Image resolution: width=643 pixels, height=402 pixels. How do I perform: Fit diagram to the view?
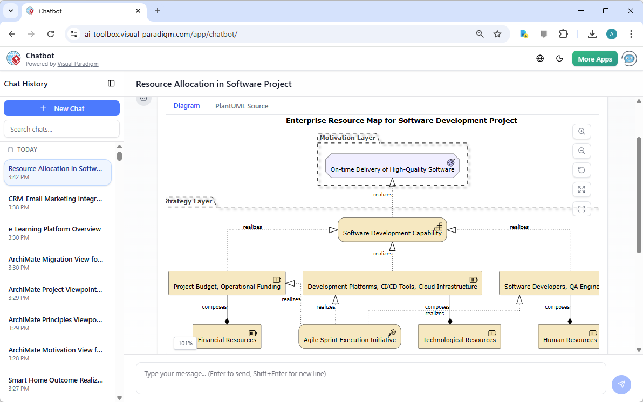point(582,209)
